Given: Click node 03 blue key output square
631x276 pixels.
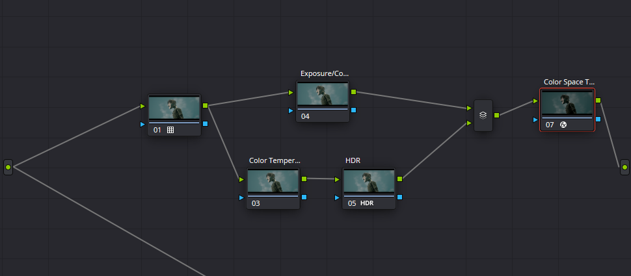Looking at the screenshot, I should tap(304, 197).
